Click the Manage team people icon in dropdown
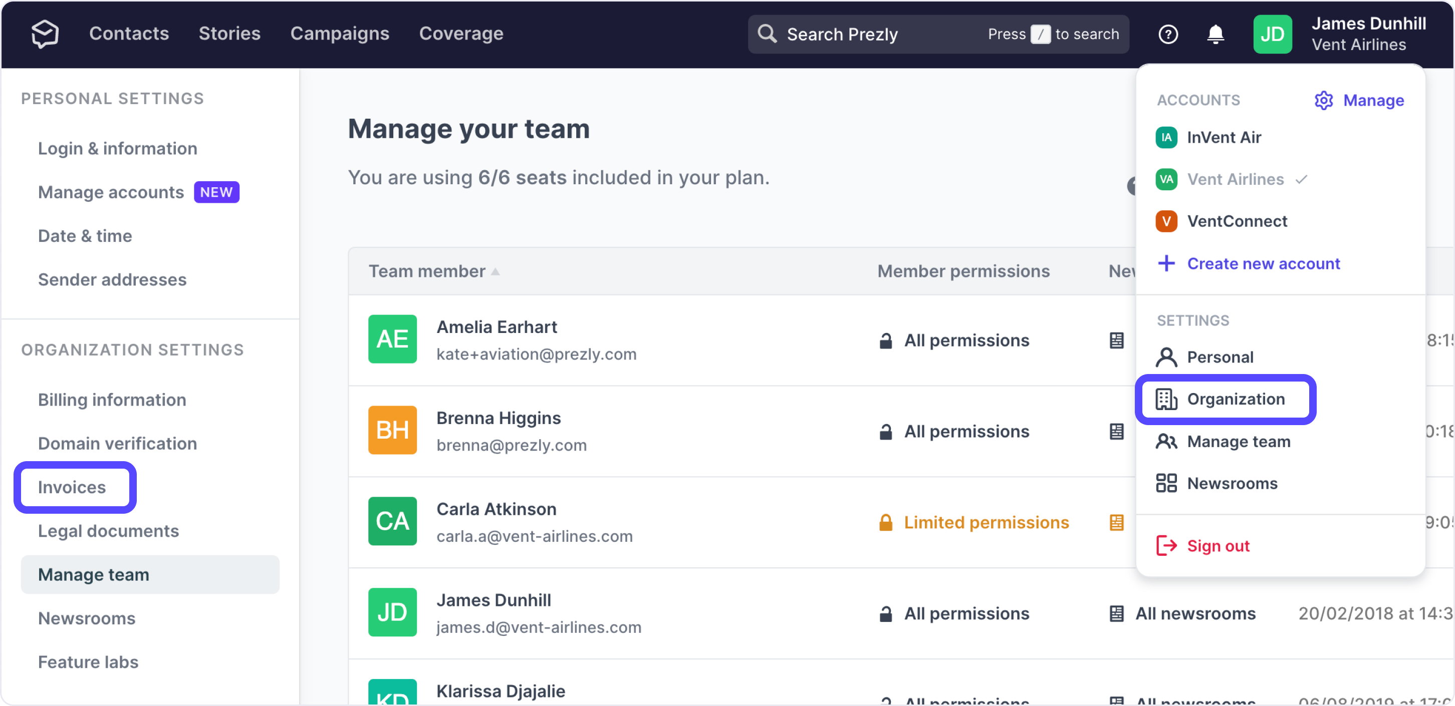This screenshot has width=1455, height=706. [x=1166, y=441]
